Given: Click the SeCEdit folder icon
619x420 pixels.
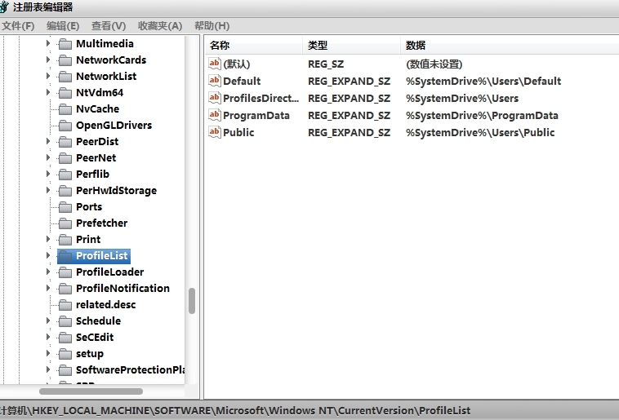Looking at the screenshot, I should coord(65,338).
